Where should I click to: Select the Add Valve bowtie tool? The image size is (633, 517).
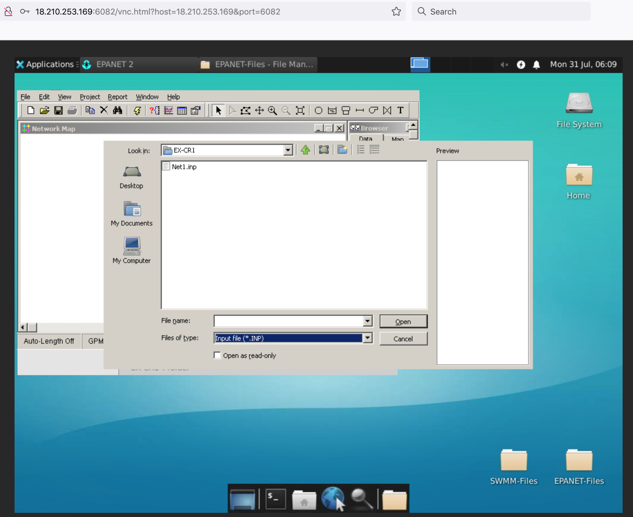tap(387, 110)
